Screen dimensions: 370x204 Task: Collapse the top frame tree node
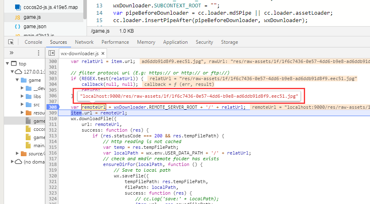click(x=7, y=63)
